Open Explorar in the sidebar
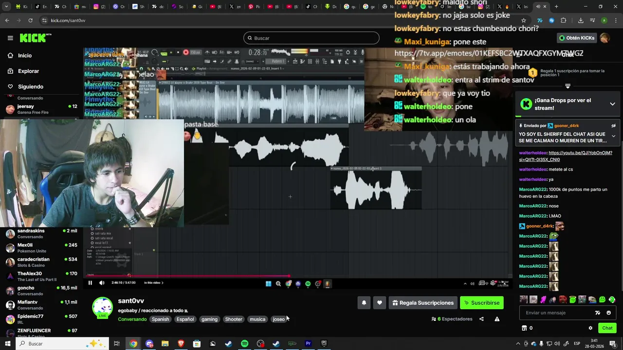The width and height of the screenshot is (623, 350). (x=28, y=71)
